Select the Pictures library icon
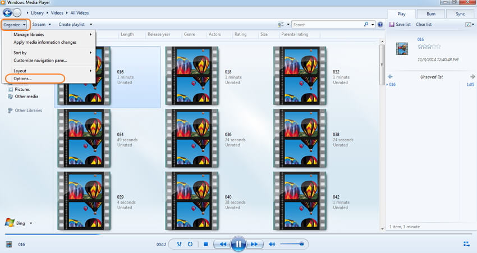 (x=10, y=89)
